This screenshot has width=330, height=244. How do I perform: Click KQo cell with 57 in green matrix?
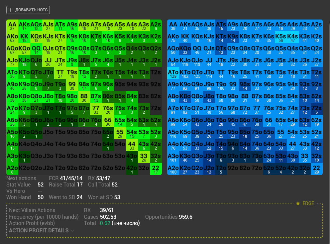[24, 49]
